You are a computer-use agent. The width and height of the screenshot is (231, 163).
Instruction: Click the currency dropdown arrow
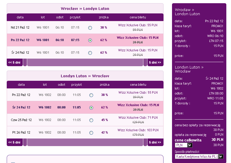pyautogui.click(x=190, y=145)
